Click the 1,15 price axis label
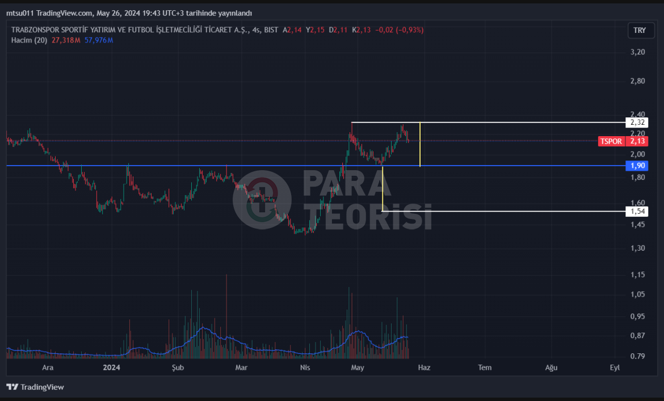664x401 pixels. 637,275
